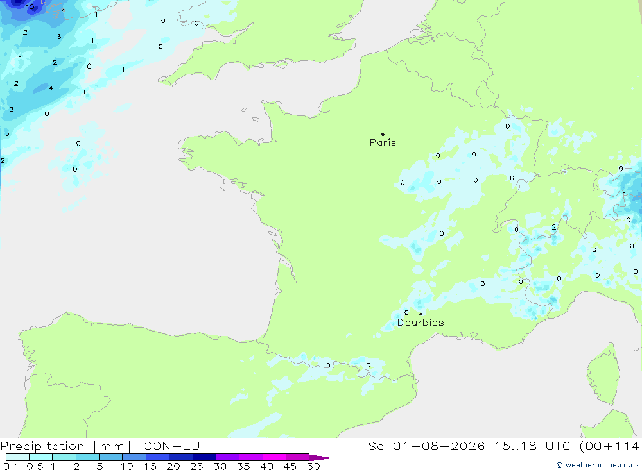Click the 'Precipitation [mm]' legend title
This screenshot has width=642, height=470.
[65, 446]
